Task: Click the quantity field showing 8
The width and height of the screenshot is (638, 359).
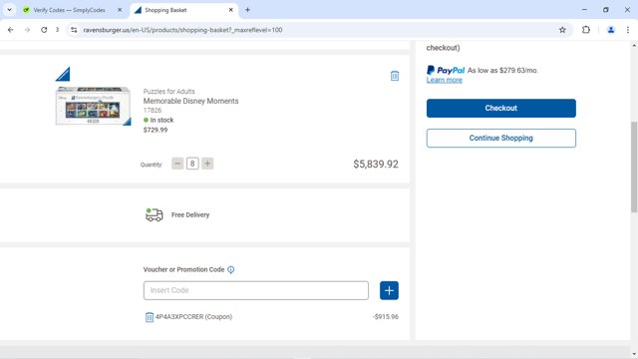Action: click(x=192, y=164)
